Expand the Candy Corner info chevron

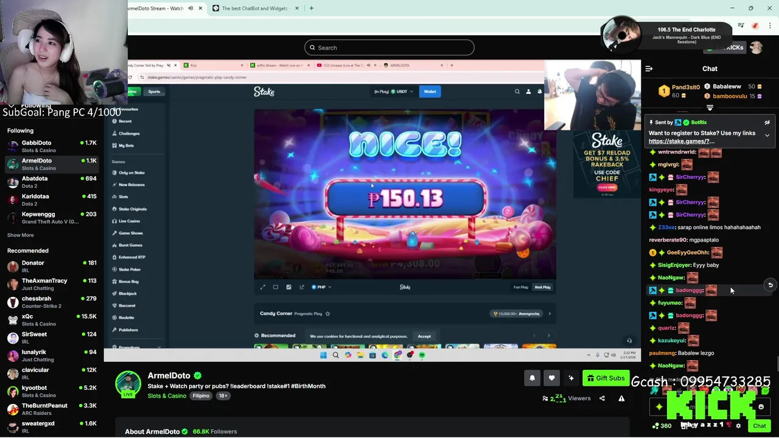pos(550,313)
